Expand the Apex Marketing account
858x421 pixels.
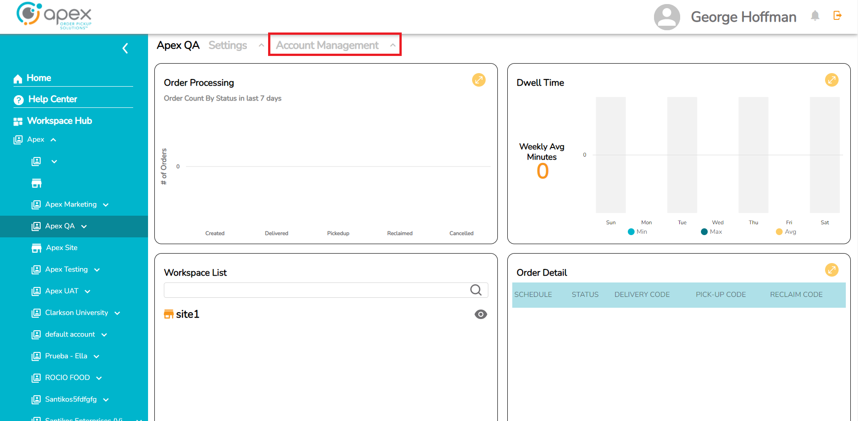106,205
